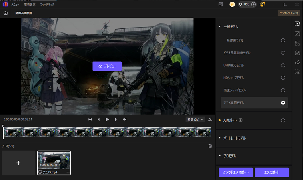
Task: Select the 一般修復モデル radio button
Action: pyautogui.click(x=283, y=40)
